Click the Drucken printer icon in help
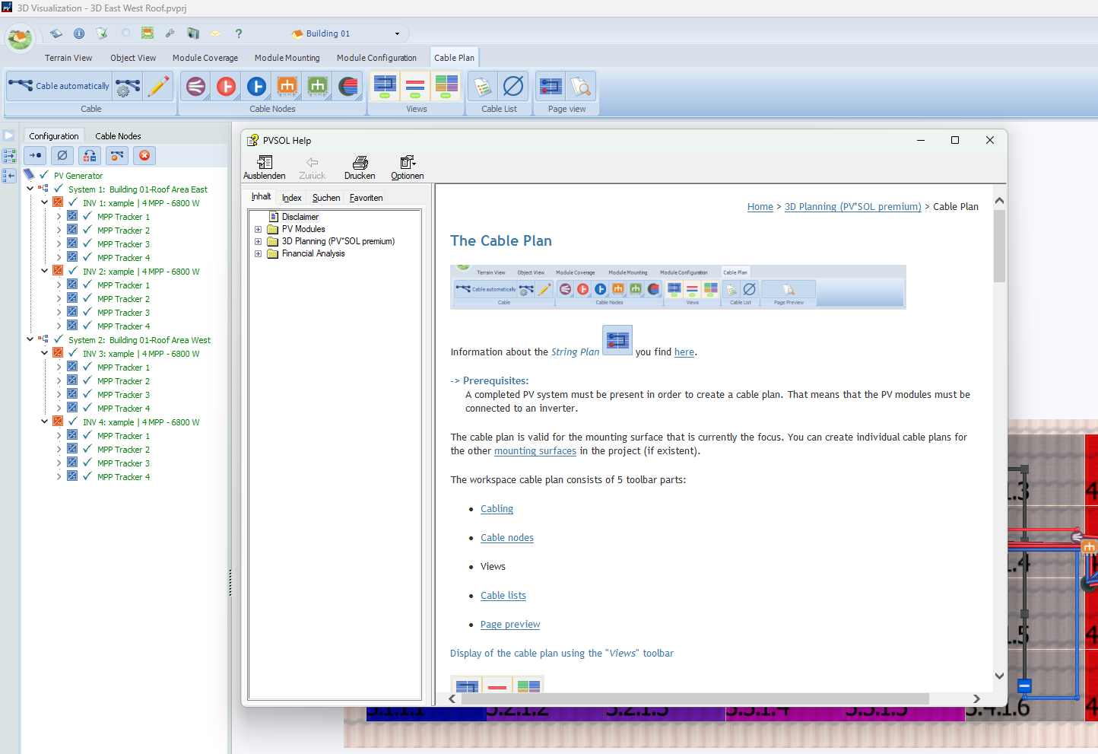The height and width of the screenshot is (754, 1098). tap(360, 167)
